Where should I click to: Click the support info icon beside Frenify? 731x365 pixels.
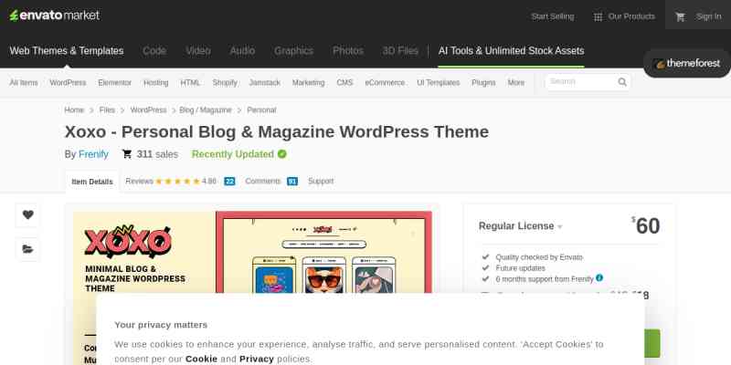[599, 277]
